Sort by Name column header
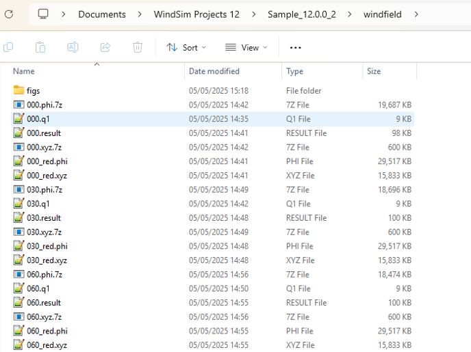The image size is (471, 352). (24, 71)
